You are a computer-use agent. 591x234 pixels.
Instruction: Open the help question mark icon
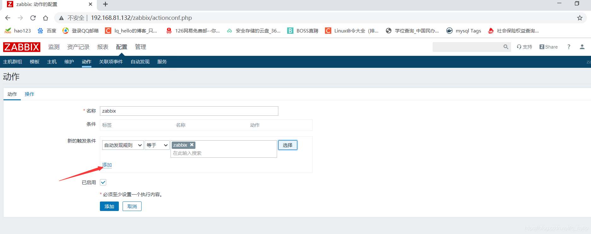pyautogui.click(x=569, y=47)
